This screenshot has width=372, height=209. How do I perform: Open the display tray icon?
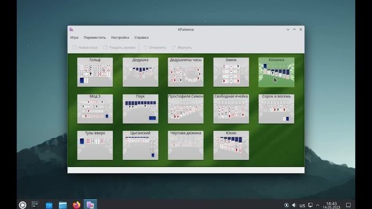coord(310,205)
